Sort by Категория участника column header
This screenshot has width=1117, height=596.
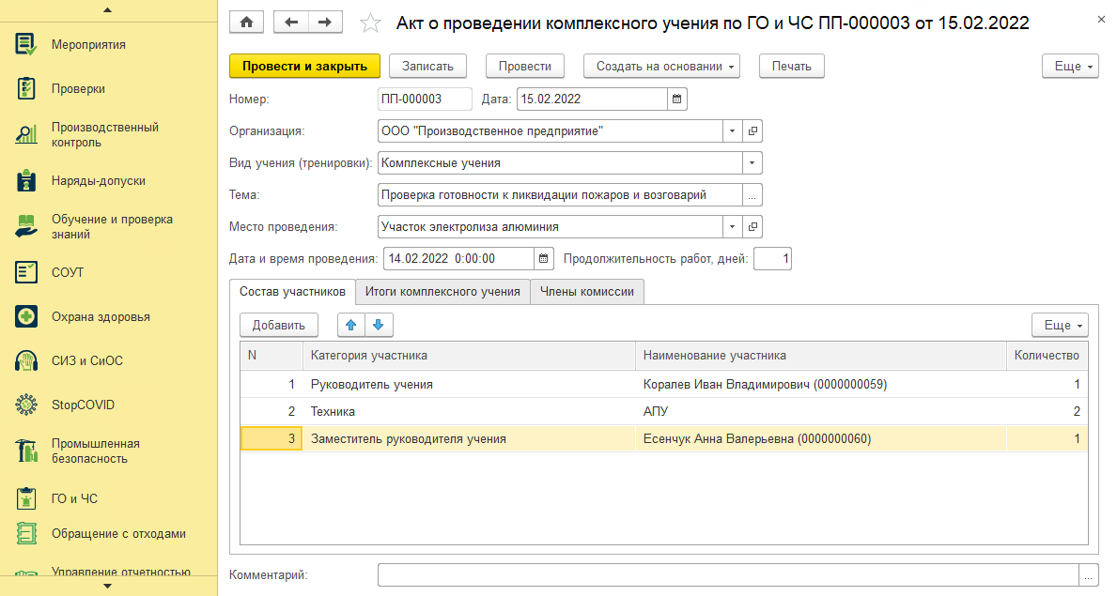tap(469, 356)
